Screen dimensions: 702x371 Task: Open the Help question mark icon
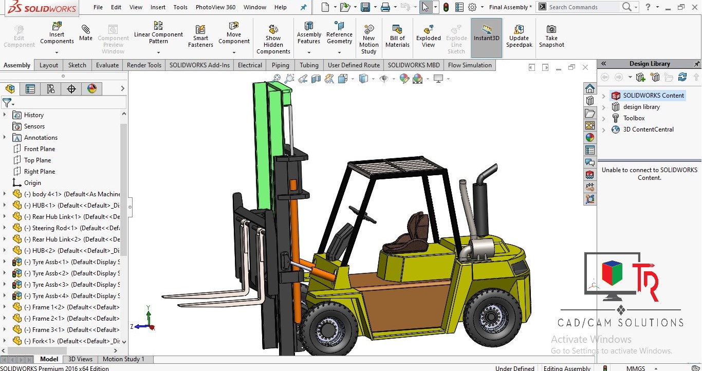point(648,7)
